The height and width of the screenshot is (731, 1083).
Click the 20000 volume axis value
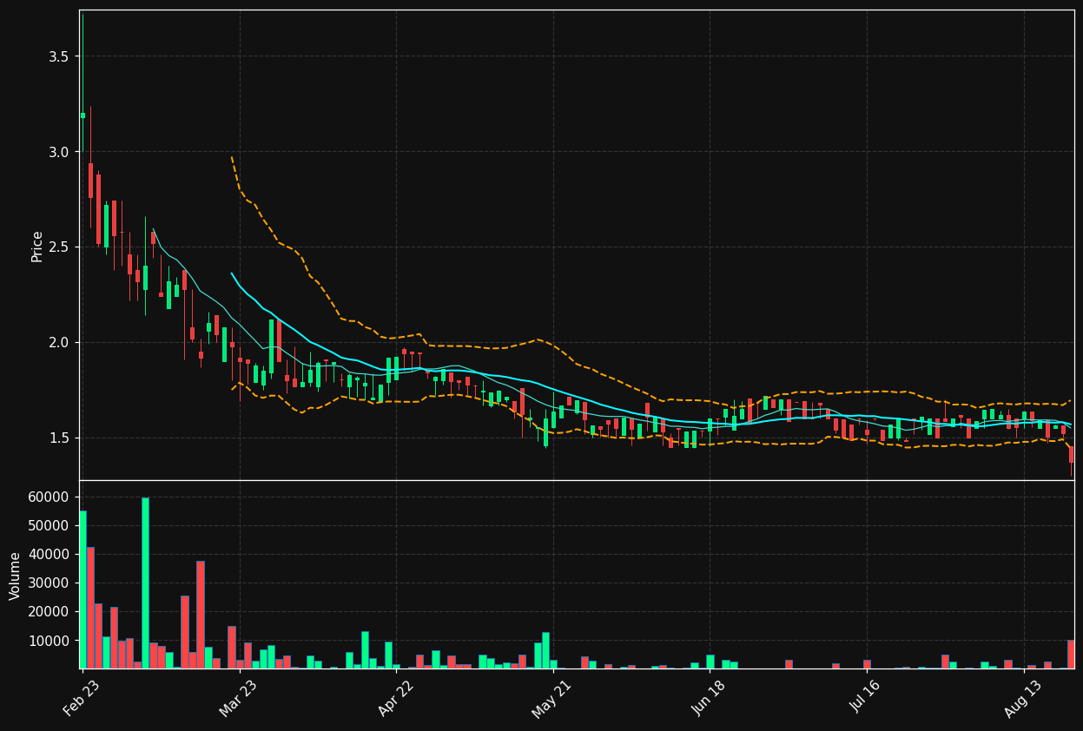(50, 611)
